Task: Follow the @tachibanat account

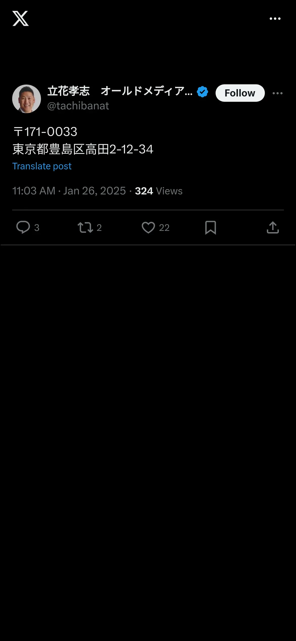Action: pos(240,93)
